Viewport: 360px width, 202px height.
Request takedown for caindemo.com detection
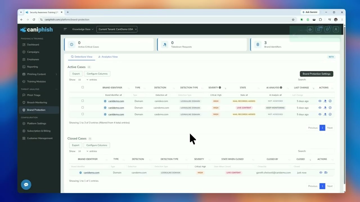click(325, 108)
